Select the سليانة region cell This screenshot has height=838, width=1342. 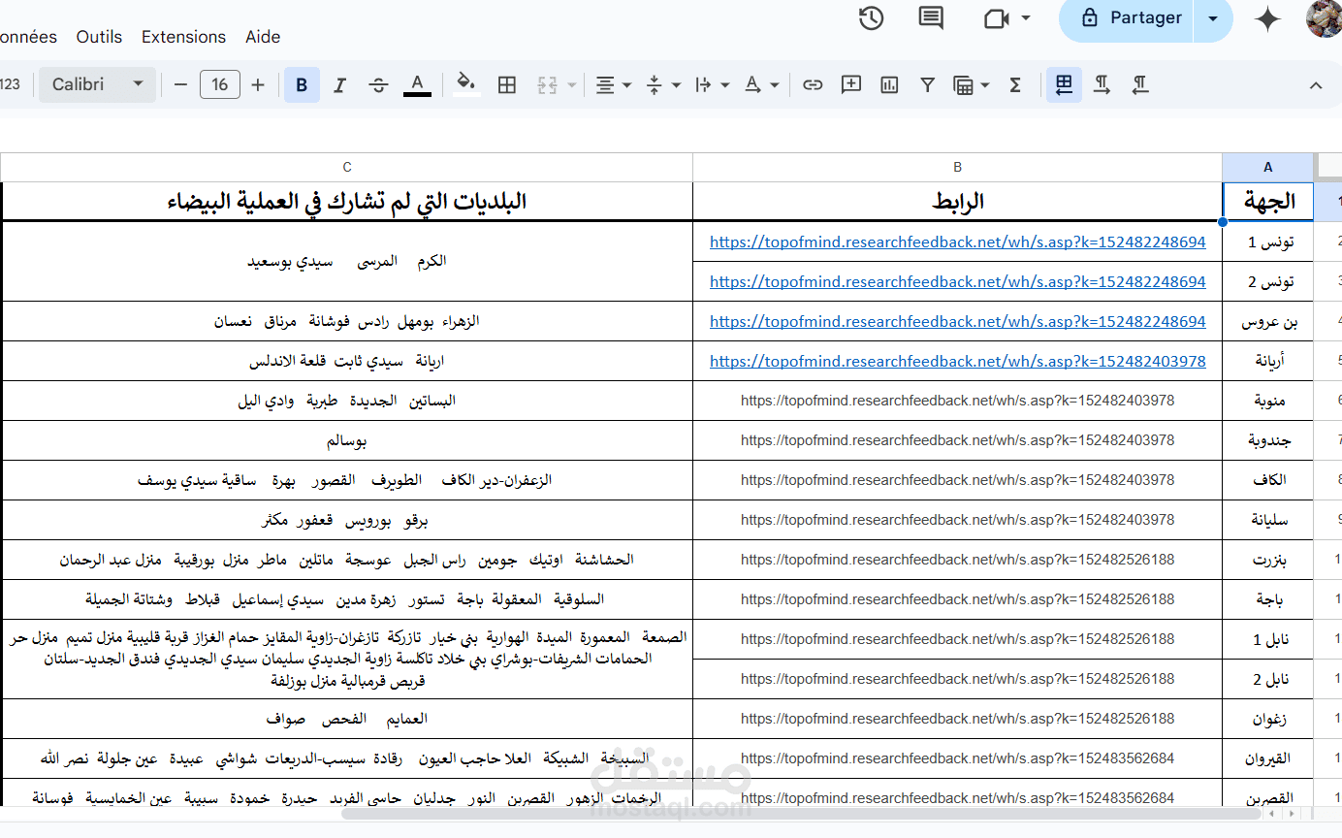[x=1268, y=520]
